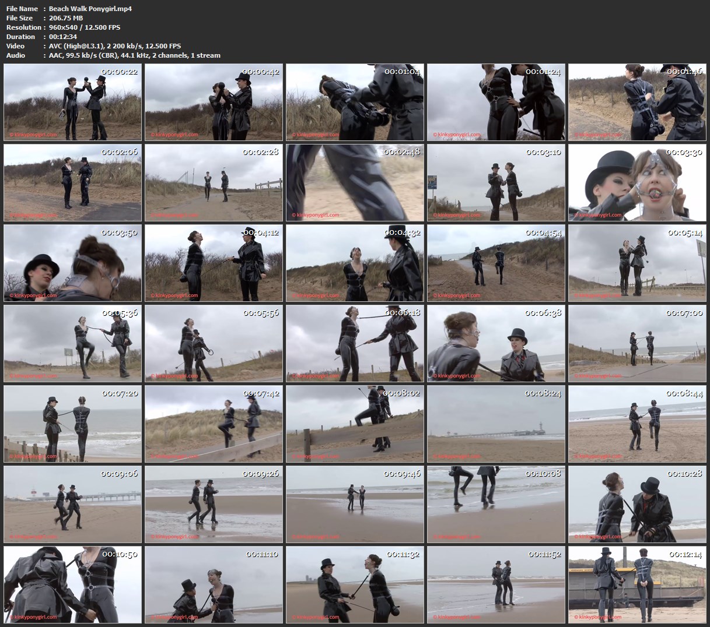710x627 pixels.
Task: Open the 00:08:02 thumbnail
Action: 355,424
